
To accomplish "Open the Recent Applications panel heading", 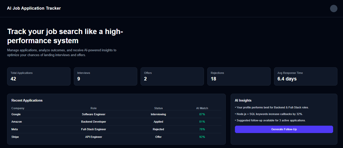I will (27, 100).
